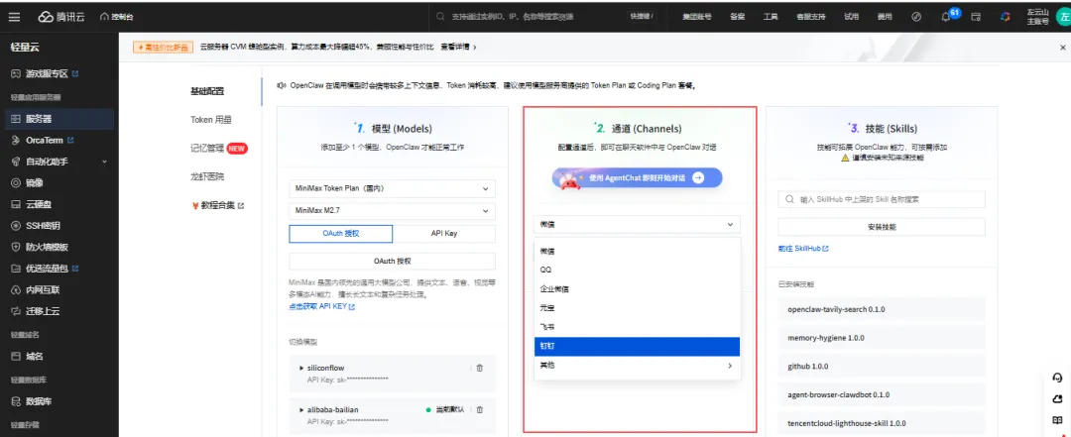Click the 防火墙模板 shield icon
Image resolution: width=1071 pixels, height=437 pixels.
(x=16, y=247)
